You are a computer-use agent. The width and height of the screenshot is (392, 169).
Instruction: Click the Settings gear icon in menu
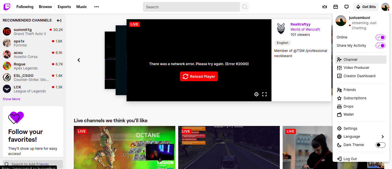(x=339, y=129)
